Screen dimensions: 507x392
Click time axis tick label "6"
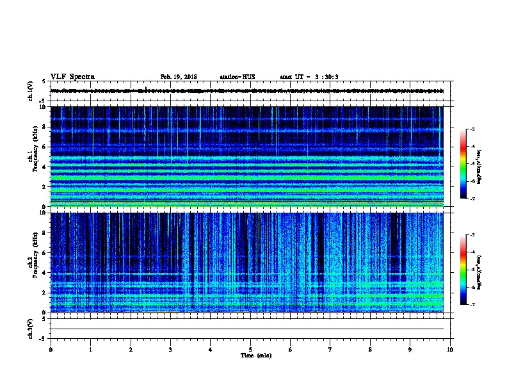click(291, 350)
